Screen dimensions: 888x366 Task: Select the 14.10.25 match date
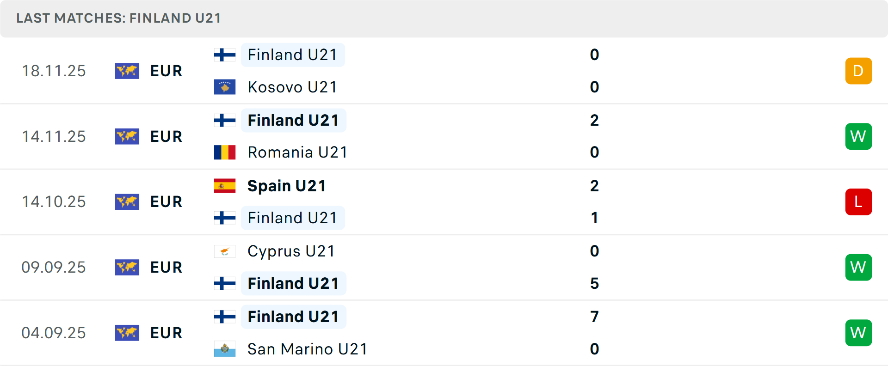click(54, 202)
